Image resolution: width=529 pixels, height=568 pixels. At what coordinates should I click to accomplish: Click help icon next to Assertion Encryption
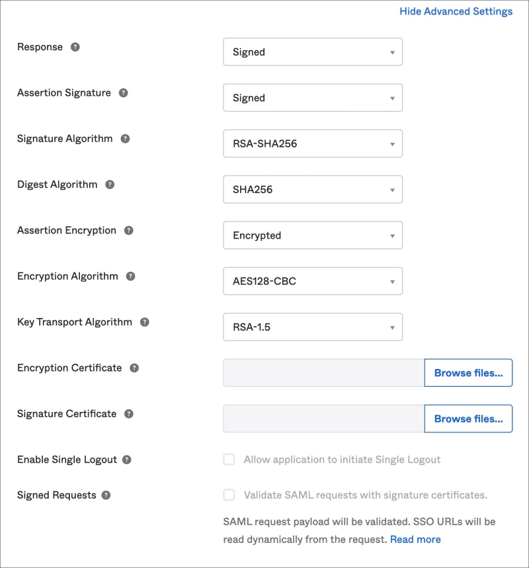click(x=128, y=231)
